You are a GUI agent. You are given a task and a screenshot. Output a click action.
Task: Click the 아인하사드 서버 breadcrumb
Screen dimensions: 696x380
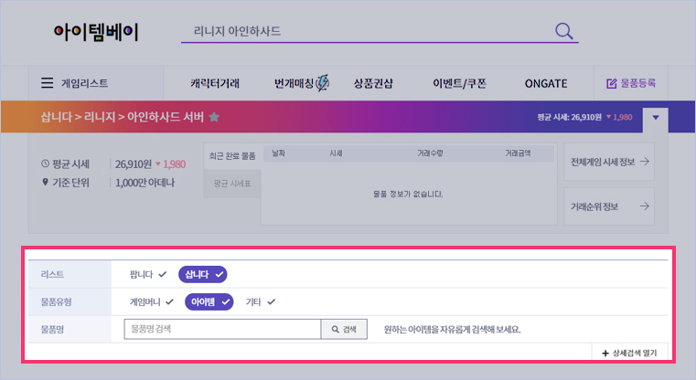pos(166,117)
